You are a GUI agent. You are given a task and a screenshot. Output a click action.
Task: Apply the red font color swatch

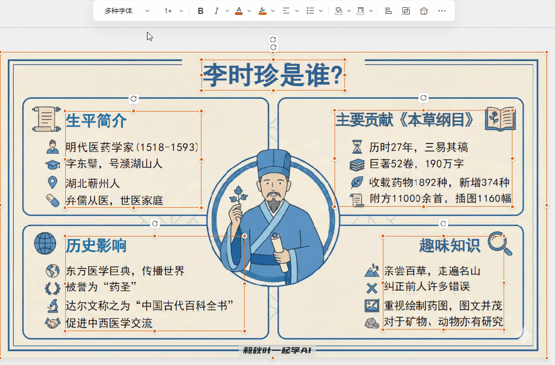coord(240,10)
